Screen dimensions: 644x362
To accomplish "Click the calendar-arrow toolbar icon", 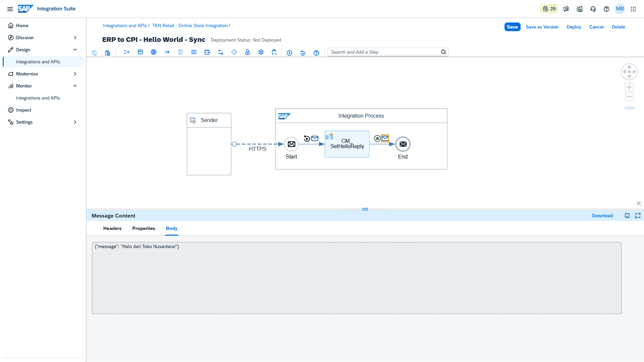I will (207, 52).
